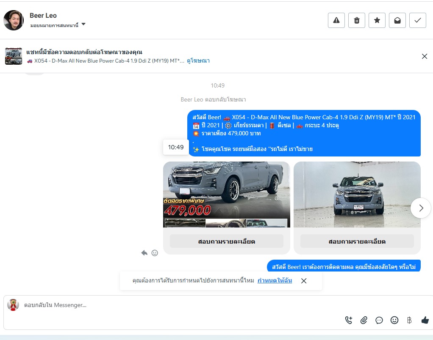
Task: Click สอบถามรายละเอียด under the front-view truck card
Action: point(357,241)
